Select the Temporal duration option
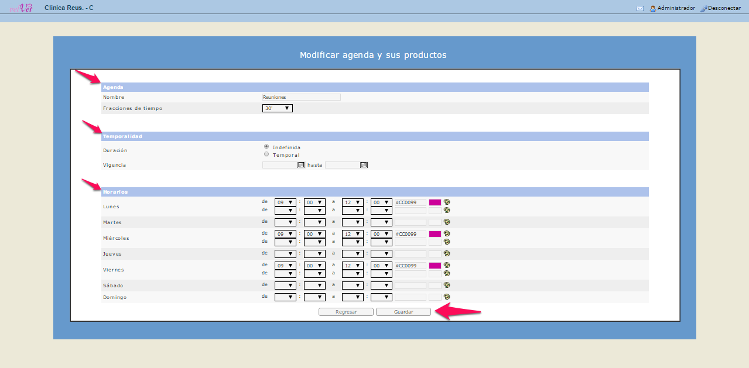The image size is (749, 368). 266,154
